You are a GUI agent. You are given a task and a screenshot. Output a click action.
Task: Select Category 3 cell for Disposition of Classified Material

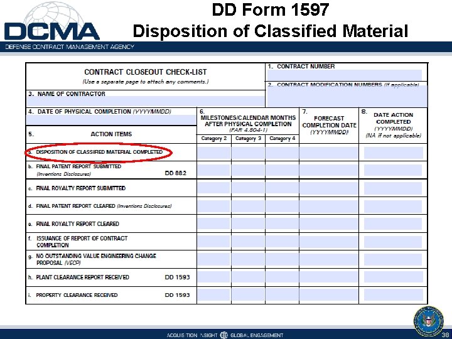point(248,153)
